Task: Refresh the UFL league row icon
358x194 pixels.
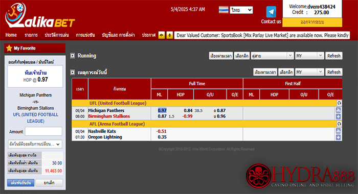Action: tap(339, 103)
